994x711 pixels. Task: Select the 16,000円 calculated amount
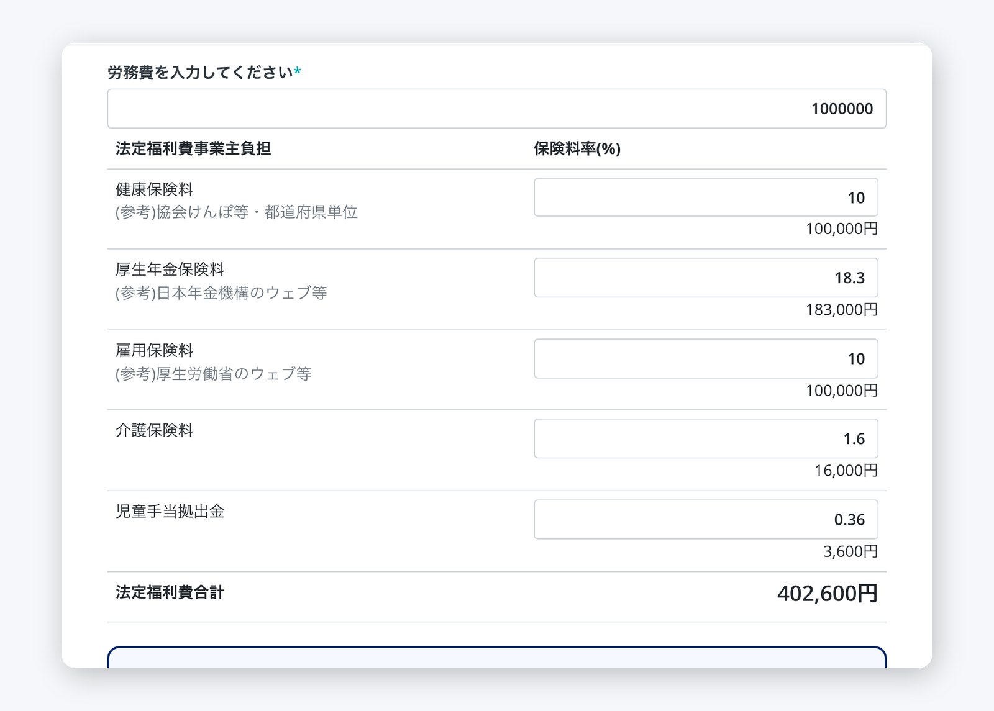point(846,471)
